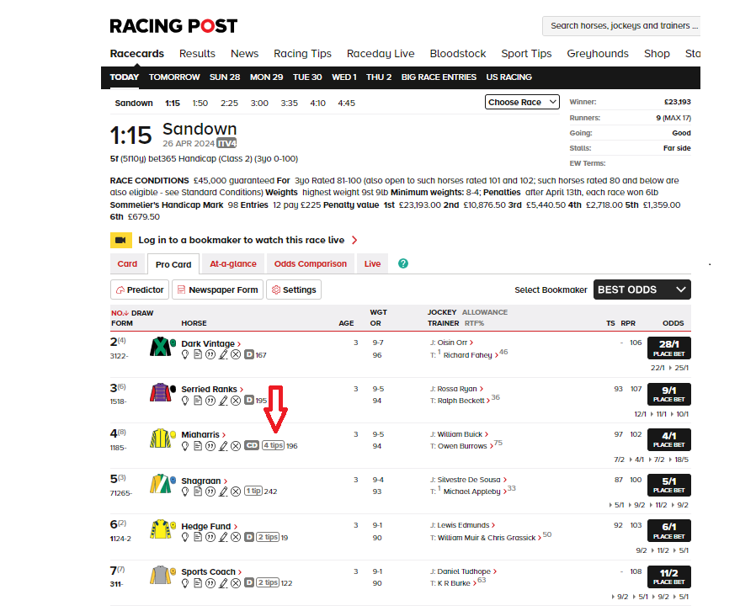Open the document icon under Dark Vintage
Image resolution: width=740 pixels, height=611 pixels.
(x=198, y=354)
